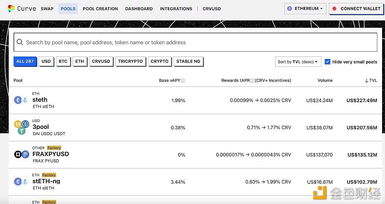Click rewards text 0.71% → 1.77% CRV
This screenshot has width=385, height=204.
[x=269, y=128]
